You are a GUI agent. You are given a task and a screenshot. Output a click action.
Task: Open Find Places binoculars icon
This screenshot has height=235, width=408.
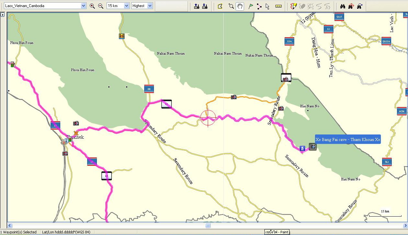pyautogui.click(x=343, y=6)
